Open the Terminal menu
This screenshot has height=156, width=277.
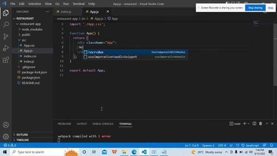(x=79, y=4)
